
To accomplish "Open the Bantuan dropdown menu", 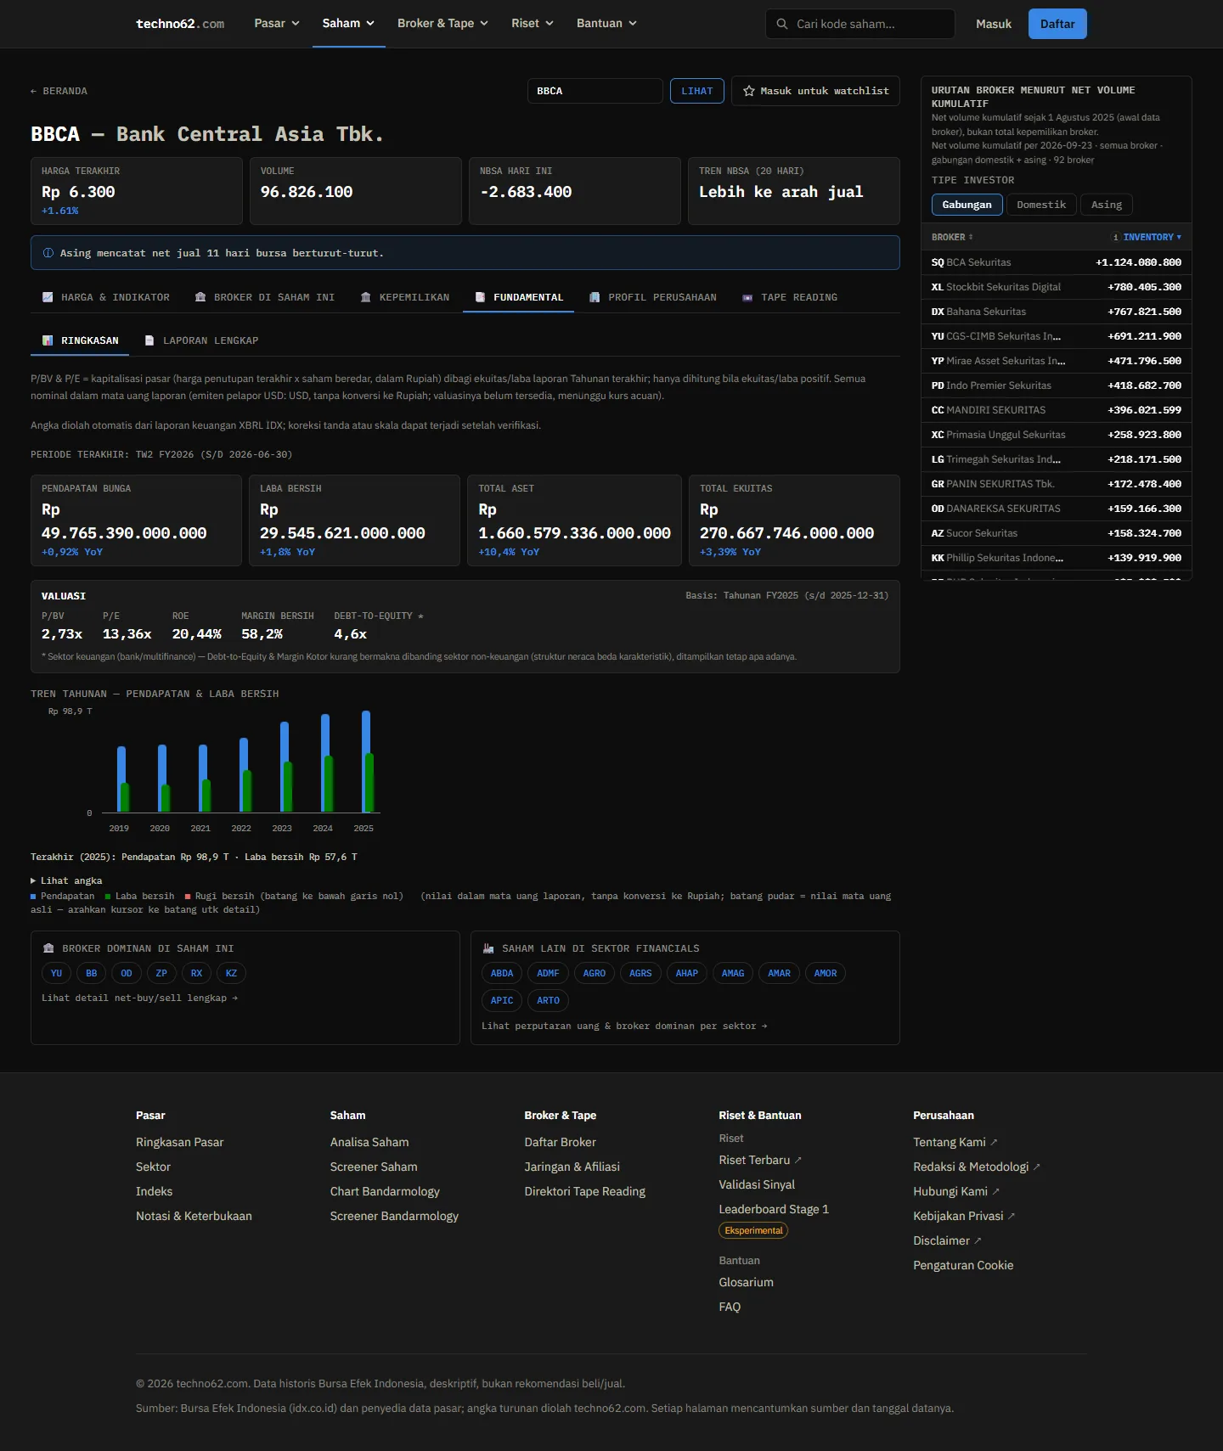I will 606,24.
